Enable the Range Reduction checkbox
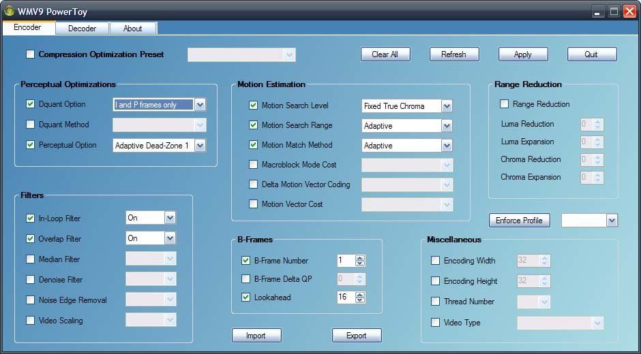Screen dimensions: 641x354 pyautogui.click(x=505, y=104)
